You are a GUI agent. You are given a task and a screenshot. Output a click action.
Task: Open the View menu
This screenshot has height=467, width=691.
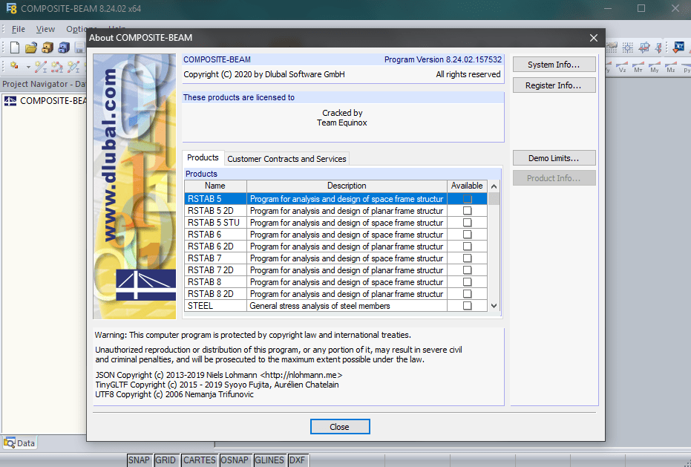(x=45, y=29)
